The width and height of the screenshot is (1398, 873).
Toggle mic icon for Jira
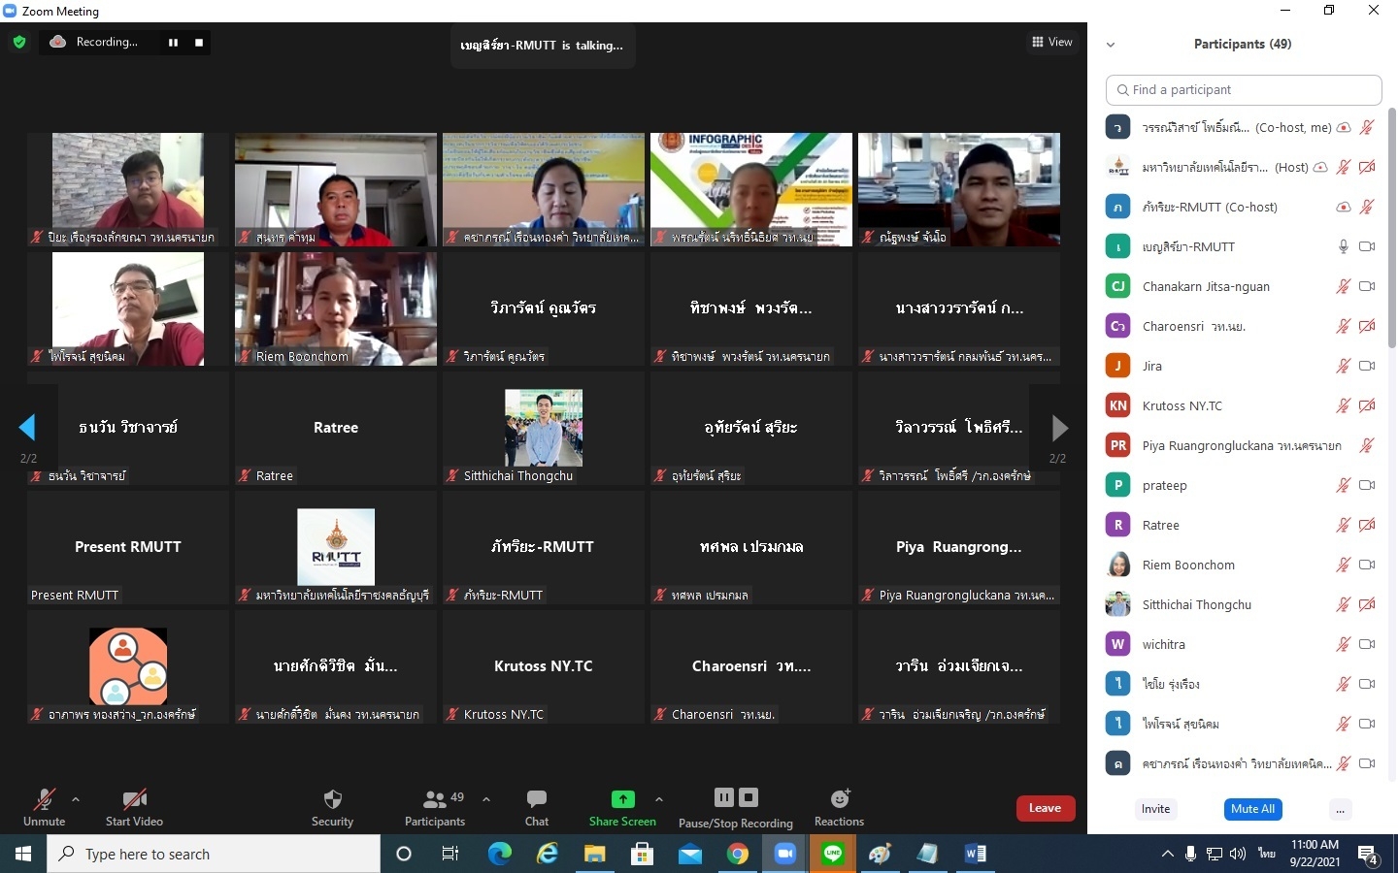coord(1344,366)
